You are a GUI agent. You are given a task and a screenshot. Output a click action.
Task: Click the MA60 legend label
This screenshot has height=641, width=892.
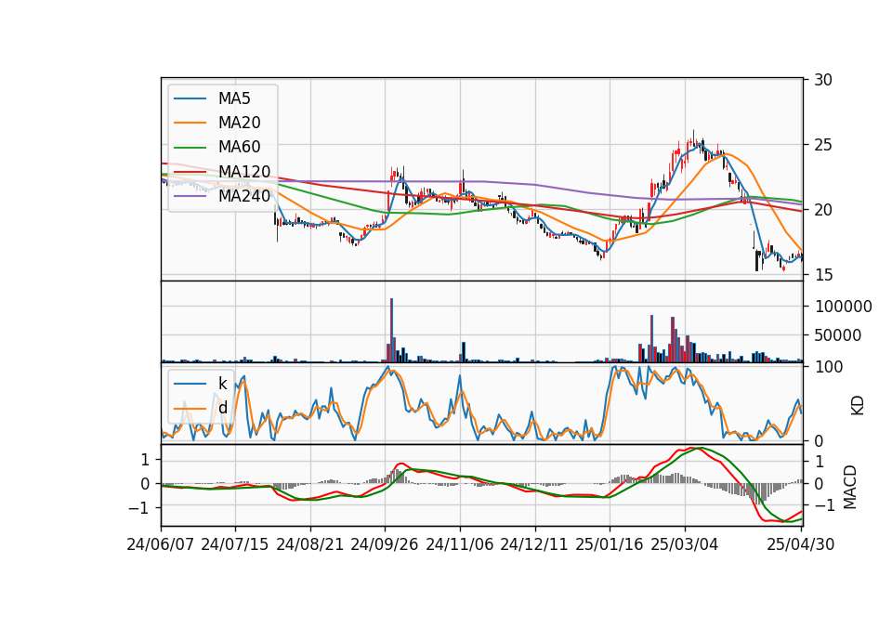pos(239,148)
